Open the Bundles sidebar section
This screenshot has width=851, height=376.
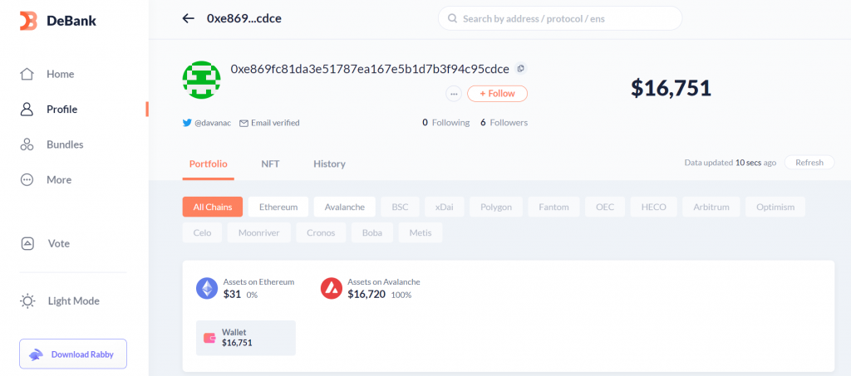(64, 144)
